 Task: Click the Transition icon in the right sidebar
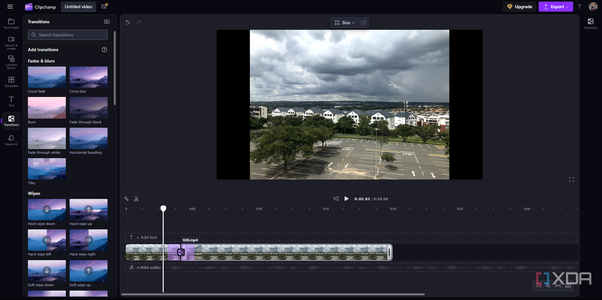coord(591,23)
